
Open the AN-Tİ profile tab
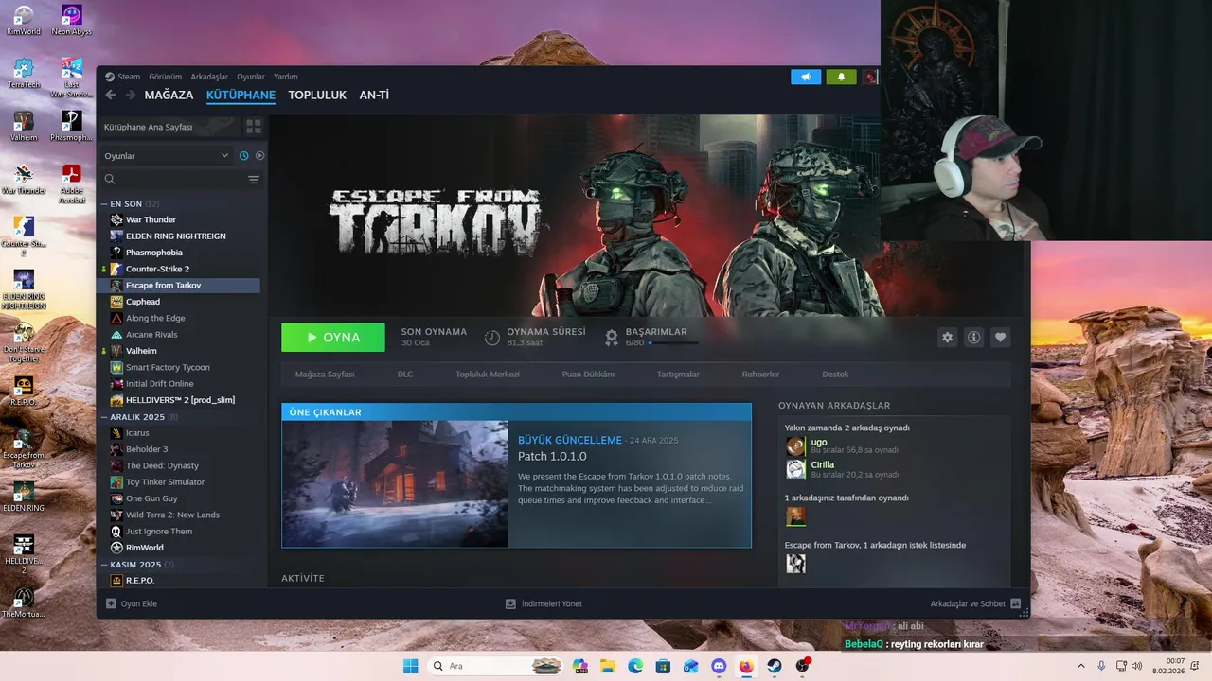click(x=374, y=95)
